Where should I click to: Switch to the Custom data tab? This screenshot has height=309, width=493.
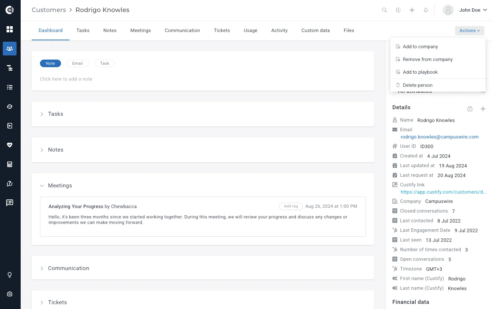pos(316,31)
